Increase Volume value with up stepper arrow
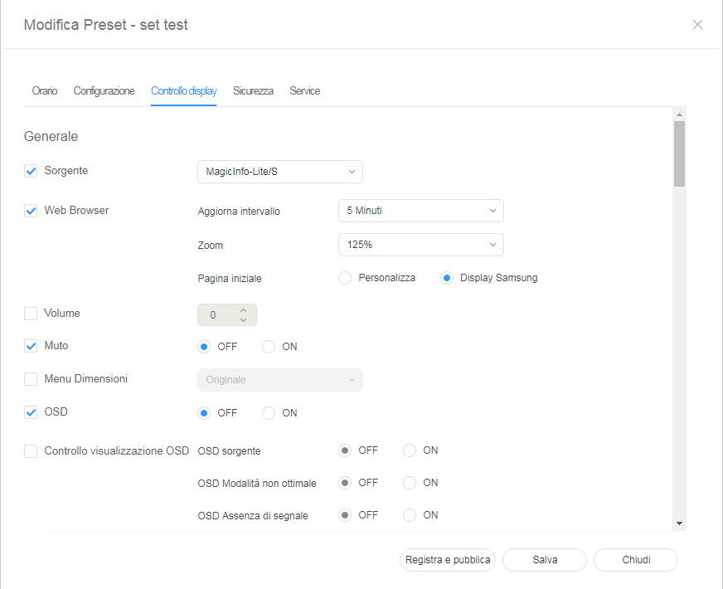This screenshot has height=589, width=723. (x=243, y=310)
